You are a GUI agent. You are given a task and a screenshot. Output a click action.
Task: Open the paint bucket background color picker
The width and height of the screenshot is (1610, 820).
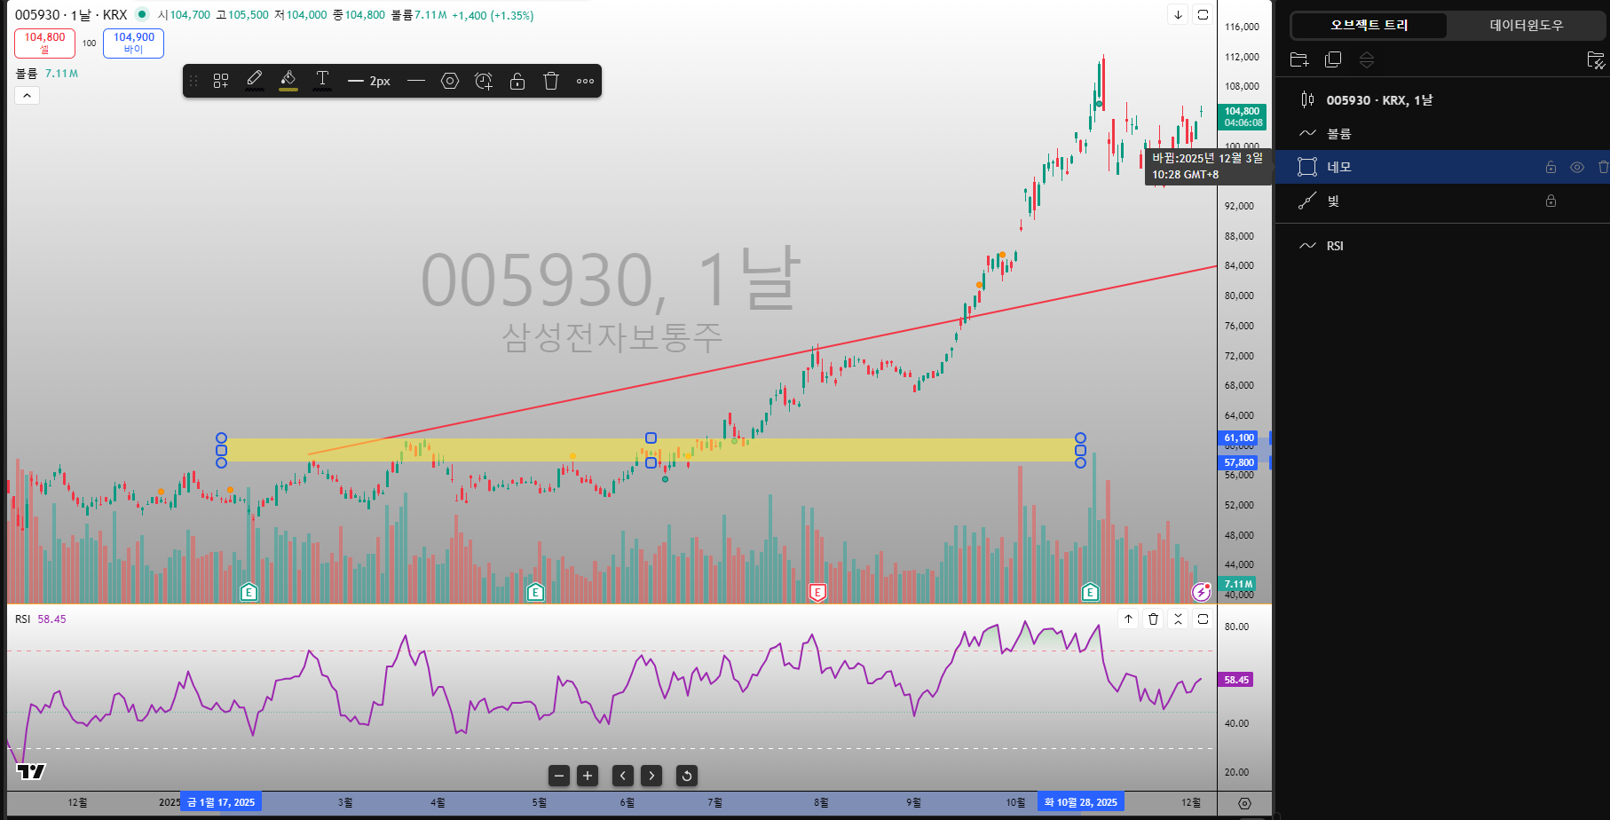(288, 81)
